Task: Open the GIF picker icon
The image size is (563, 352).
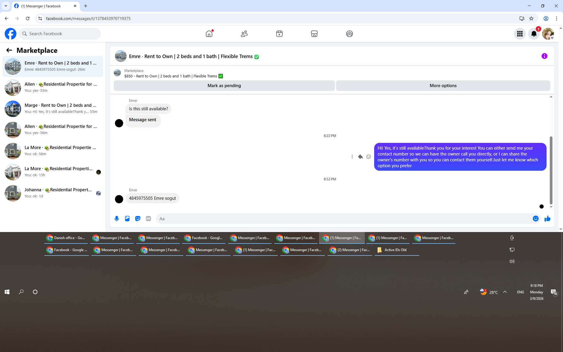Action: tap(148, 219)
